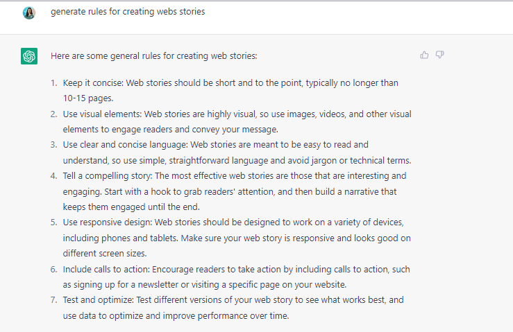513x332 pixels.
Task: Click the user profile avatar
Action: (29, 13)
